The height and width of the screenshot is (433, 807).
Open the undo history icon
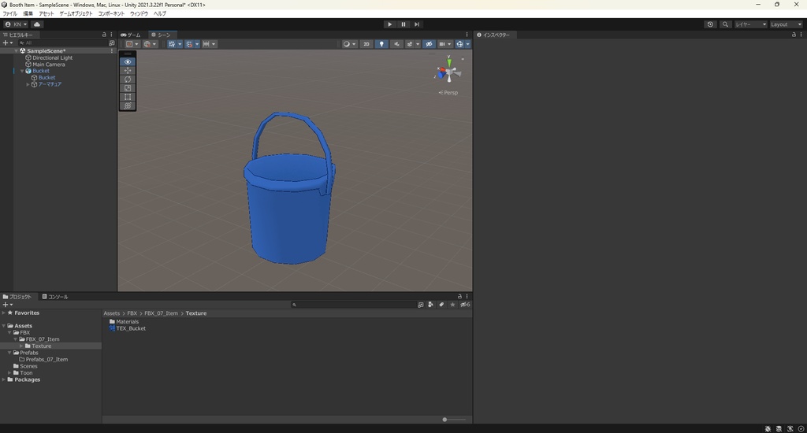click(710, 24)
